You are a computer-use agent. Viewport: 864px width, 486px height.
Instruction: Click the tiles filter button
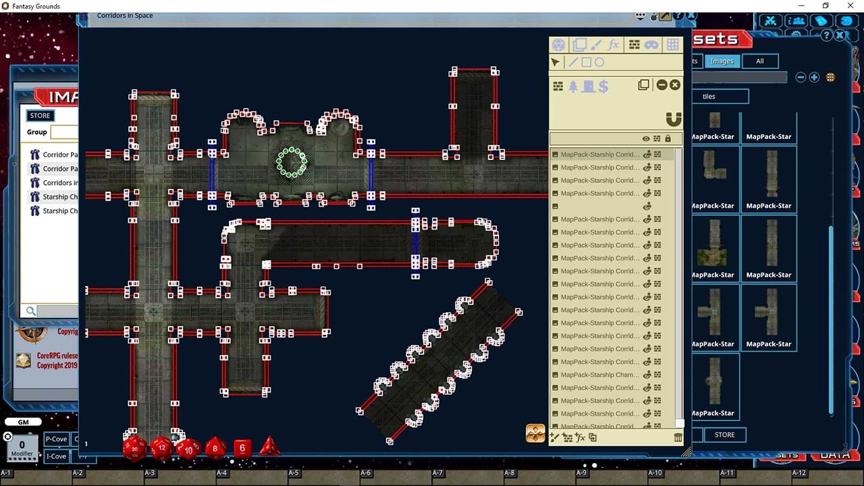click(720, 96)
